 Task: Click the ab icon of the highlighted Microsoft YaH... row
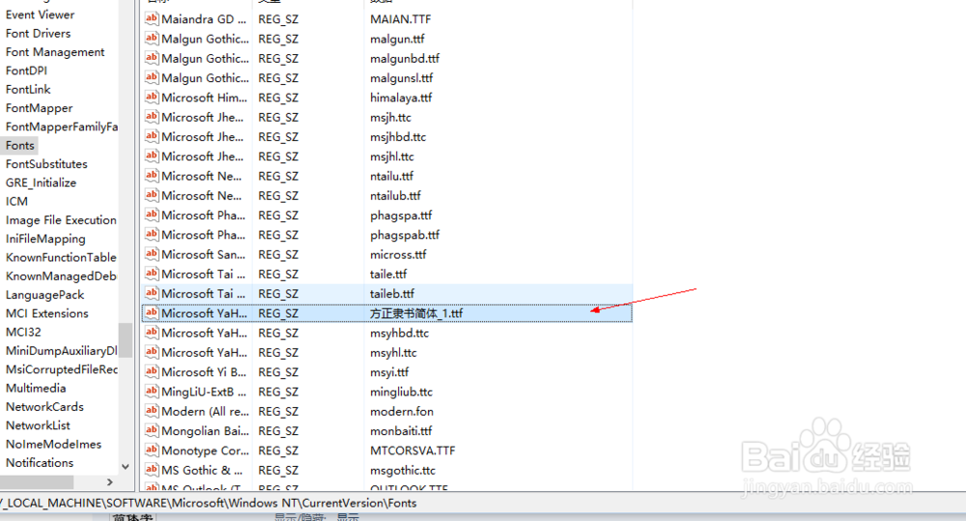(x=152, y=313)
